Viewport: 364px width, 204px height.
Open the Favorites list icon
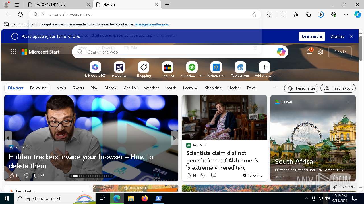click(x=296, y=14)
